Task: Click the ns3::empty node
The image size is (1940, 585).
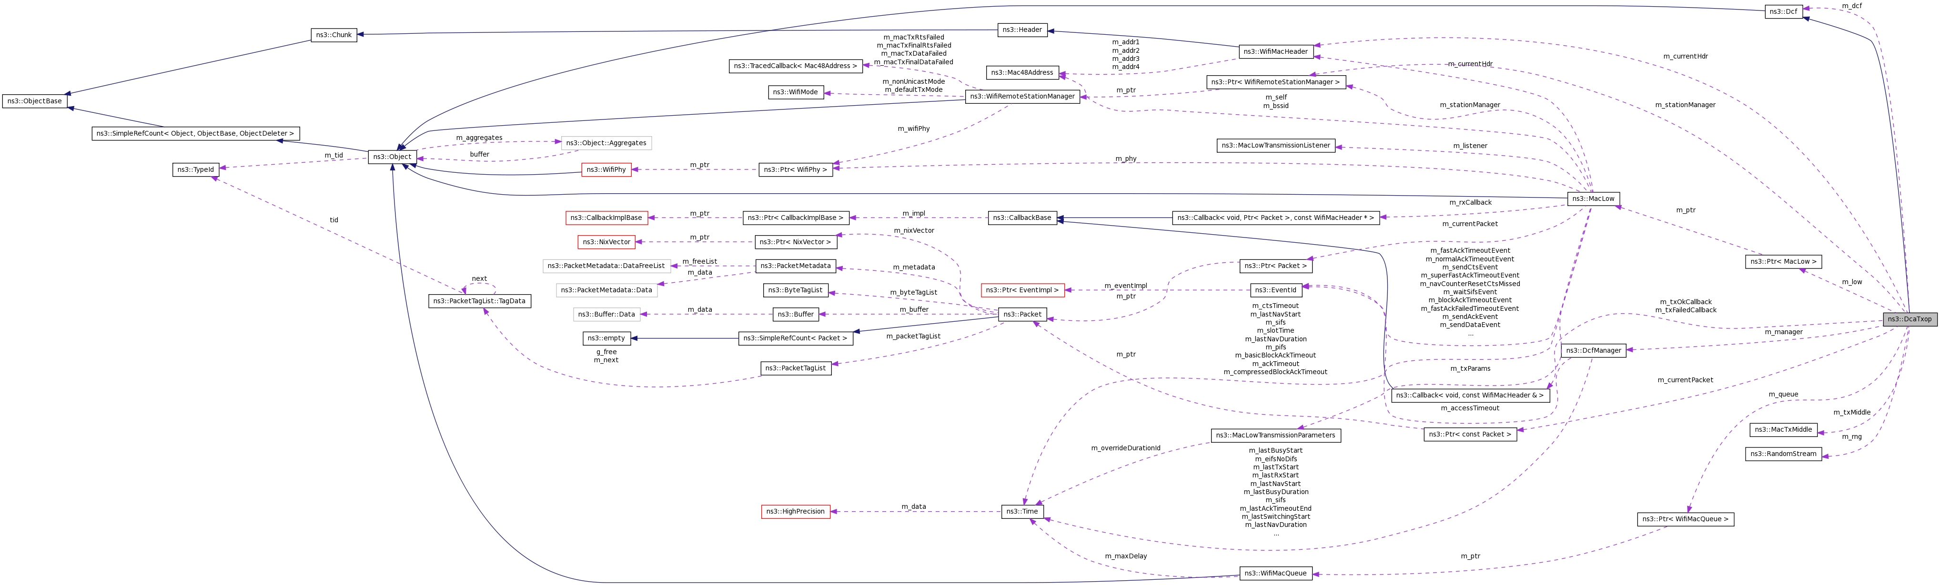Action: pos(606,338)
